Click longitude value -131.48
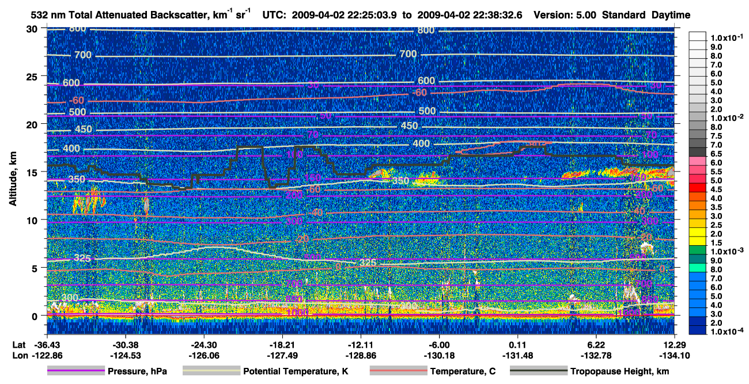749x384 pixels. pos(518,356)
